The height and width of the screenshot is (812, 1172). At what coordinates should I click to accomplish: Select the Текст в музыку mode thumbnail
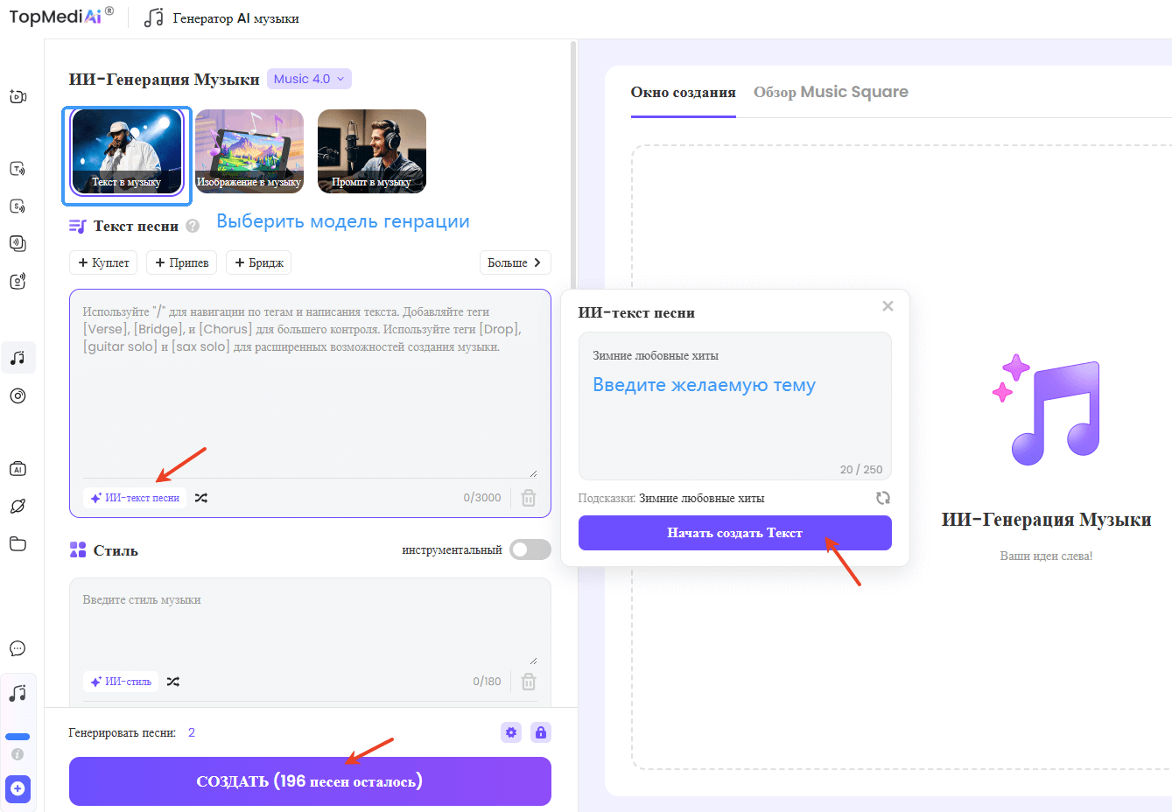pyautogui.click(x=127, y=151)
